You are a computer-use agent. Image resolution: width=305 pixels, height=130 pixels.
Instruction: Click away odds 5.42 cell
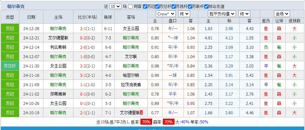pos(250,76)
